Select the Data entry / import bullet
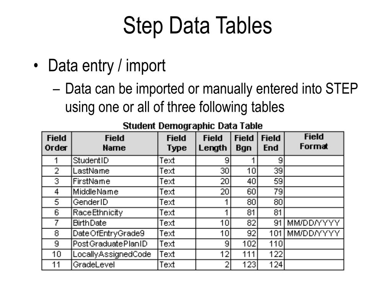This screenshot has width=392, height=294. (x=107, y=66)
